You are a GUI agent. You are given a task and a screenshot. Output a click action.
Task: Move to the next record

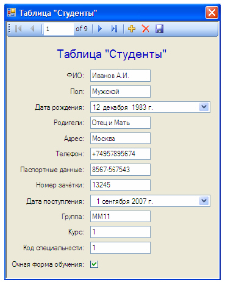point(100,29)
